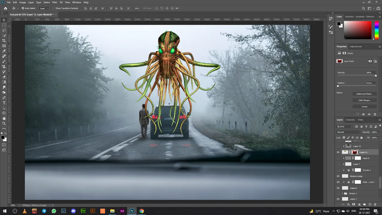Select the Rectangular Marquee tool
Viewport: 382px width, 215px height.
tap(4, 25)
